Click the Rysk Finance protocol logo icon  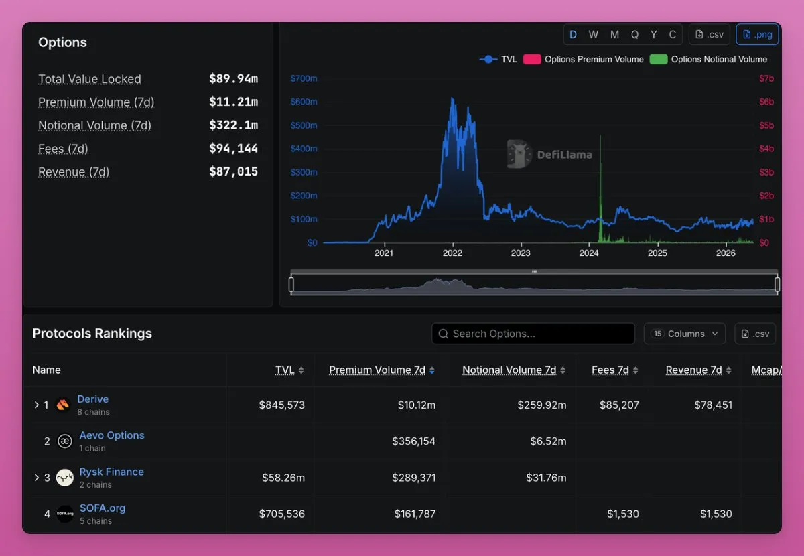[65, 478]
